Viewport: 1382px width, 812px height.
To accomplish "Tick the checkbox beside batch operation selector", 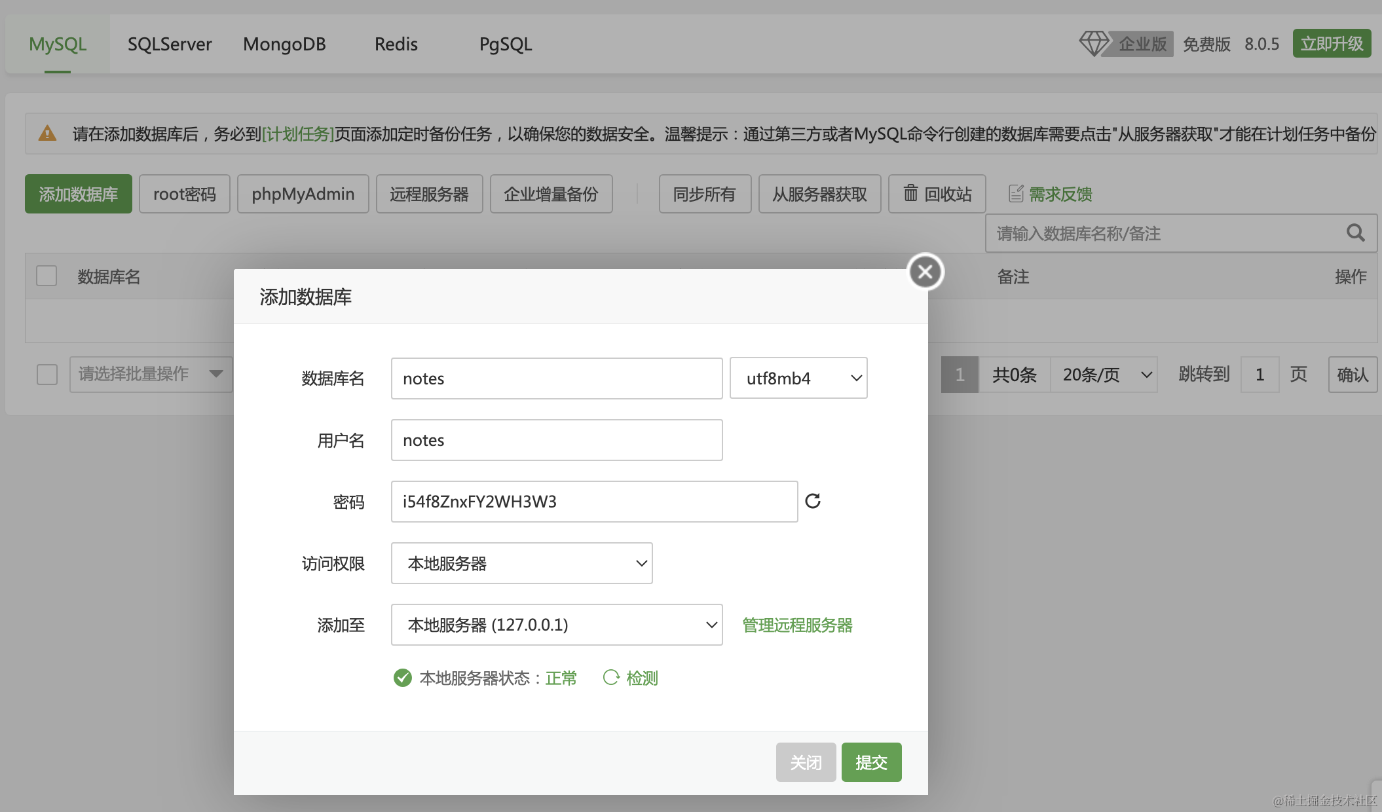I will pos(47,374).
